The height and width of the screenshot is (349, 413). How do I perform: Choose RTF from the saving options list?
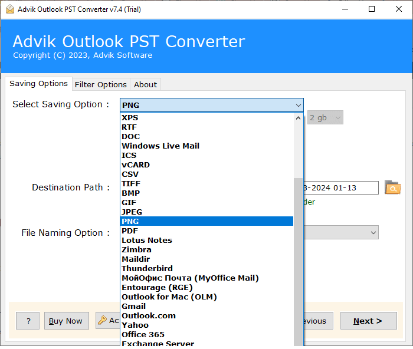point(206,127)
